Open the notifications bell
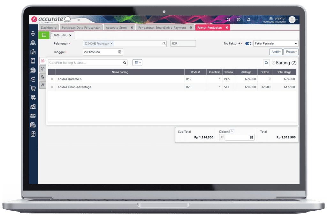327x218 pixels. pos(249,19)
